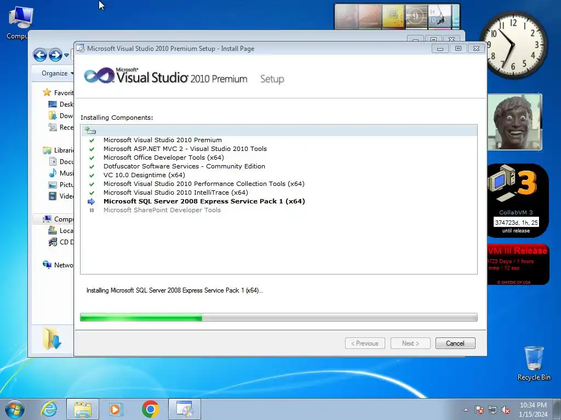Click the analog clock gadget
Viewport: 561px width, 420px height.
pyautogui.click(x=513, y=45)
